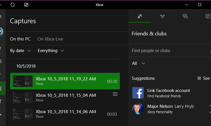Image resolution: width=211 pixels, height=126 pixels.
Task: Open the Activity alerts icon tab
Action: pyautogui.click(x=208, y=16)
